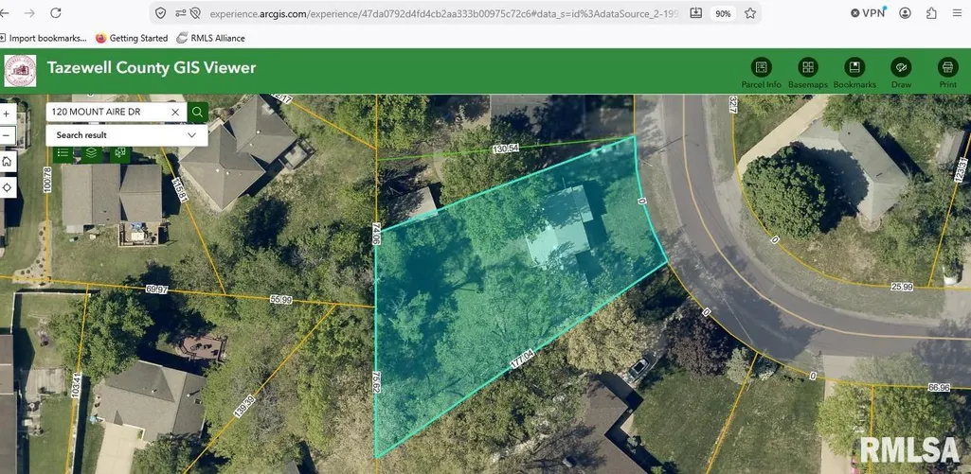This screenshot has width=971, height=474.
Task: Open the legend list widget
Action: pyautogui.click(x=63, y=152)
